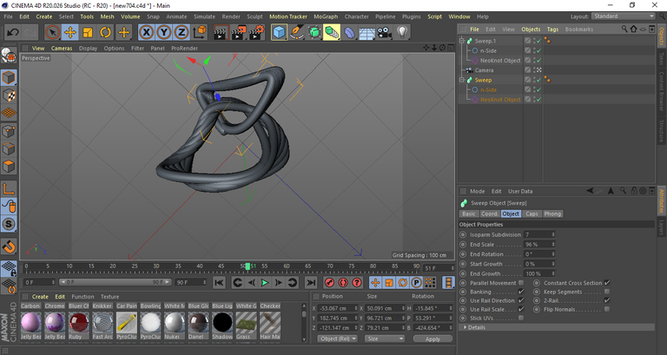Select the Jelly Bea pink material

click(x=30, y=322)
